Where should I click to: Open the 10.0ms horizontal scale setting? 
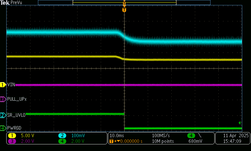point(116,136)
